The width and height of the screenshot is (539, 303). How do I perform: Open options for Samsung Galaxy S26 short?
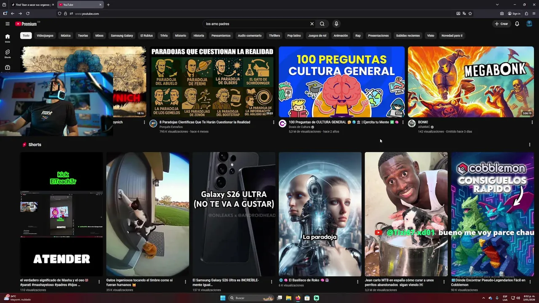(x=271, y=282)
